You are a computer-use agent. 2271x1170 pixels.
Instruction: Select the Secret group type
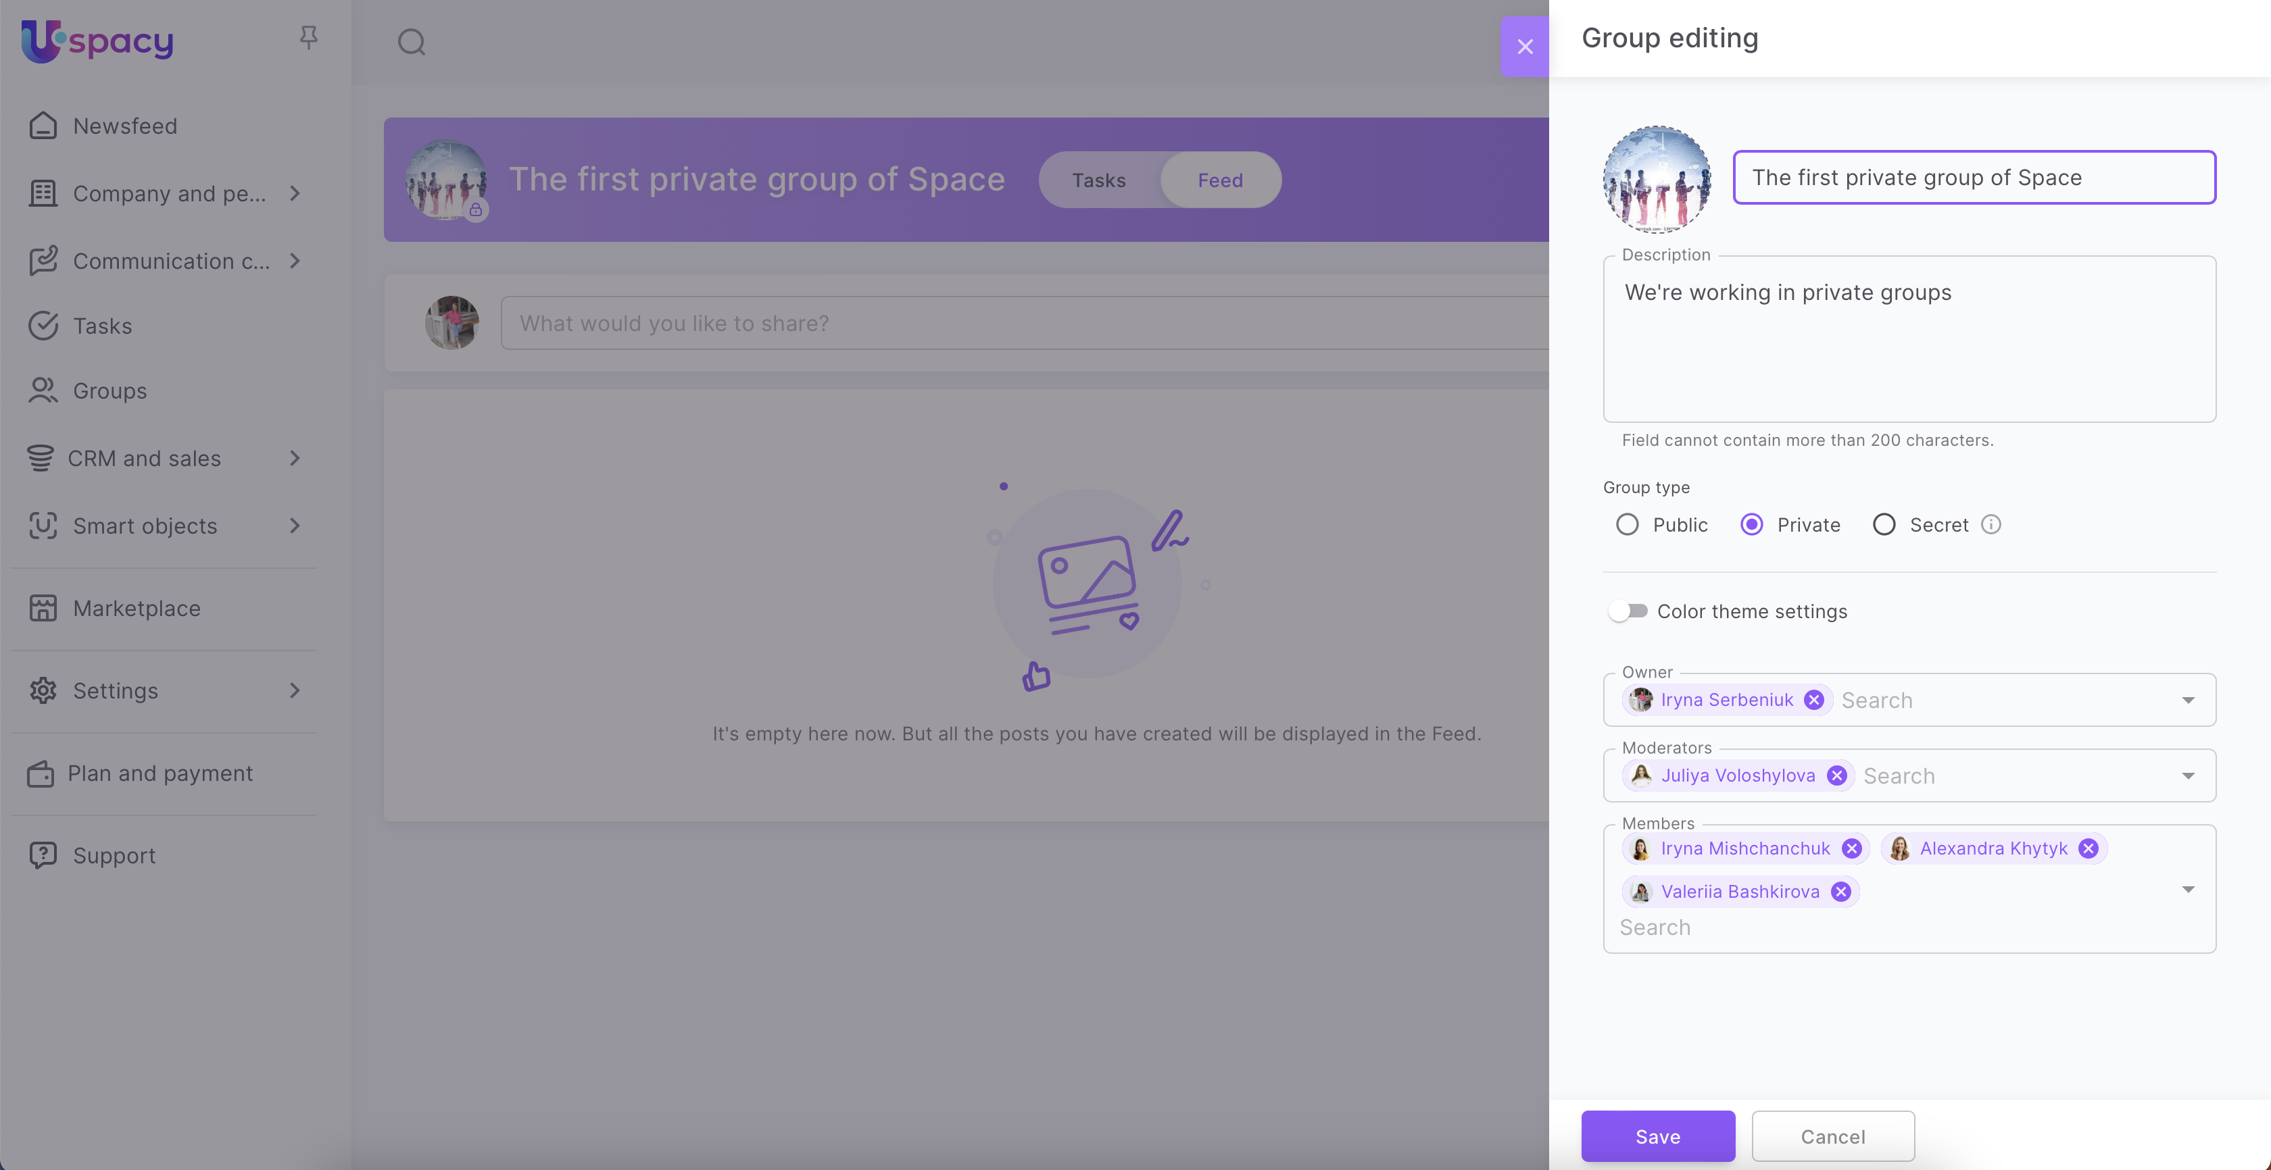click(x=1884, y=525)
